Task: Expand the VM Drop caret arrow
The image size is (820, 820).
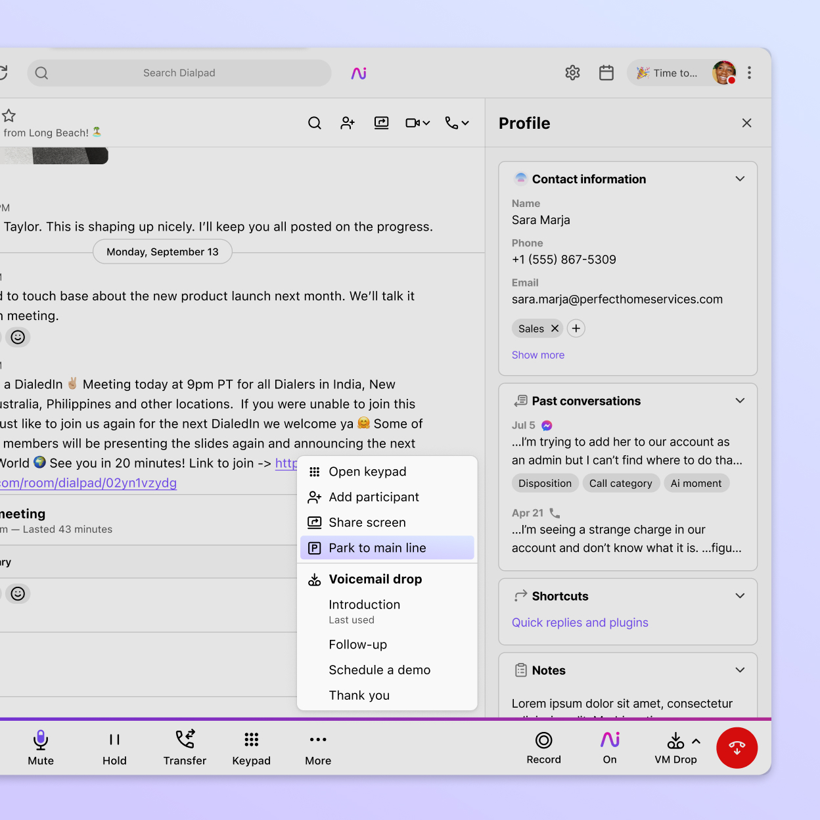Action: point(696,741)
